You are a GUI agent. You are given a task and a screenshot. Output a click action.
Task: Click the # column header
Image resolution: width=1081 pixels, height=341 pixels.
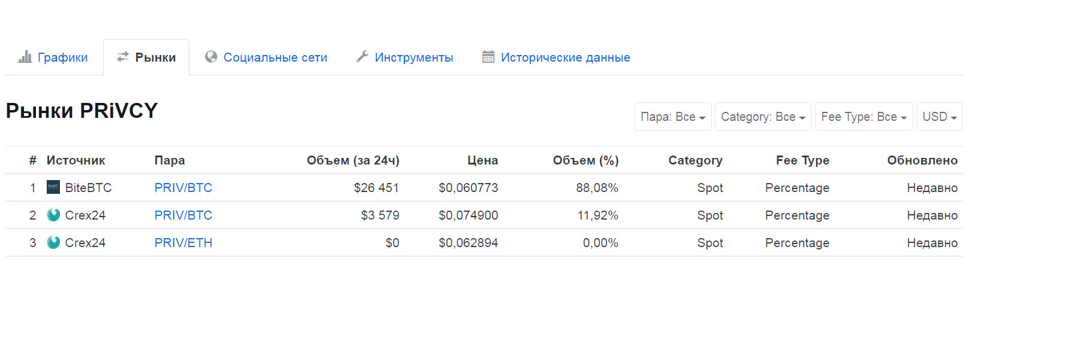click(x=33, y=160)
